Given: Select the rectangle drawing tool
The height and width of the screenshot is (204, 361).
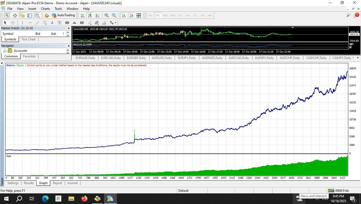Looking at the screenshot, I should pos(82,23).
